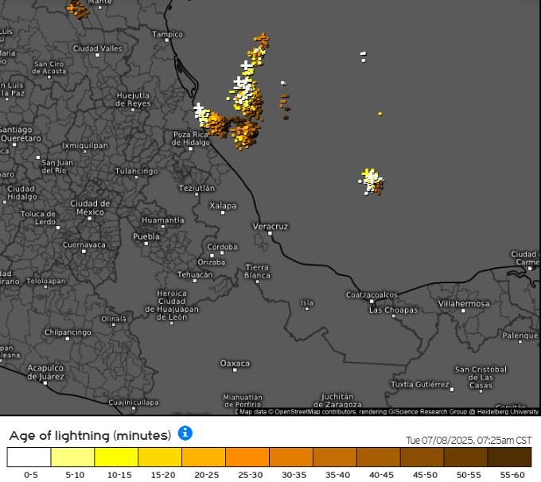Click the Ixmiquilpan label

point(85,146)
